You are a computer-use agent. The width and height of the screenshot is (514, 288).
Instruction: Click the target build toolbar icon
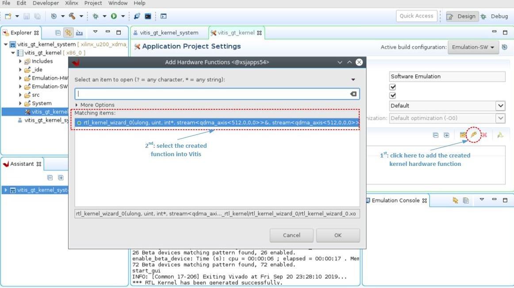[54, 16]
